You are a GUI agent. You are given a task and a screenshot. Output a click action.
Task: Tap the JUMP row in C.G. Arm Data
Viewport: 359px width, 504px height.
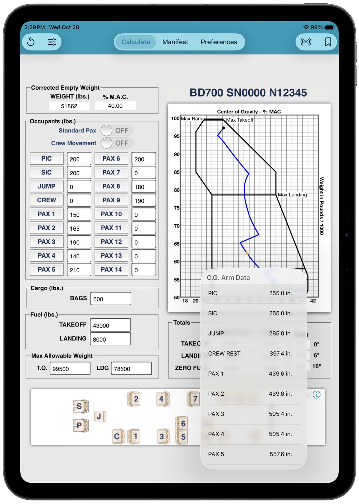pos(254,333)
